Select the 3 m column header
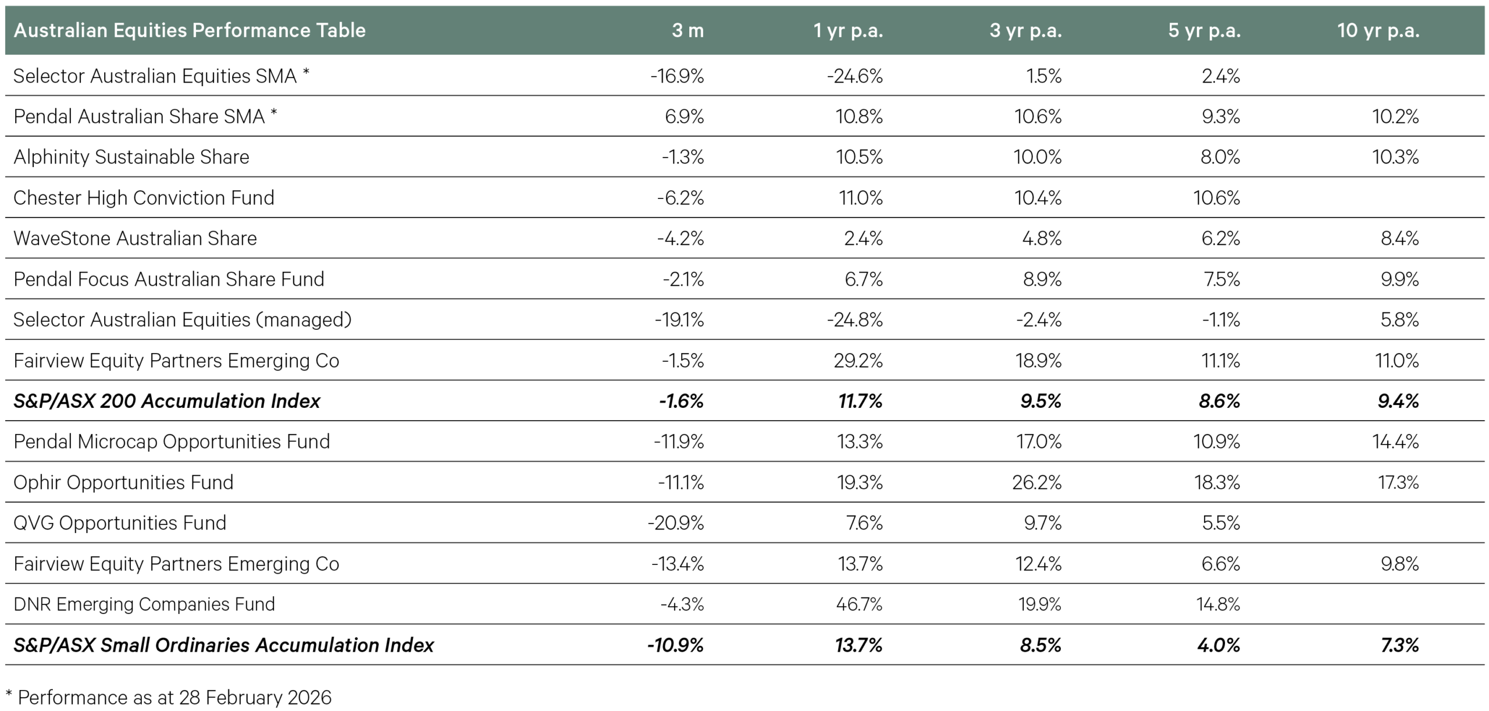The height and width of the screenshot is (711, 1489). 687,30
